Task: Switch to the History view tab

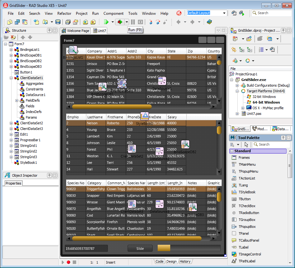Action: click(185, 261)
